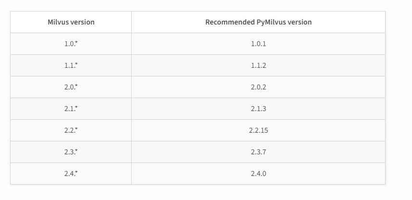Click the Recommended PyMilvus version header

click(x=258, y=22)
